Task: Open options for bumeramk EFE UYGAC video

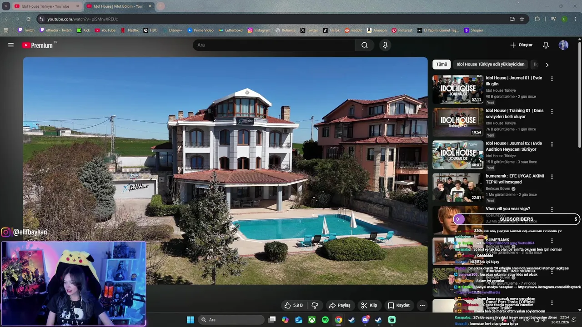Action: coord(552,177)
